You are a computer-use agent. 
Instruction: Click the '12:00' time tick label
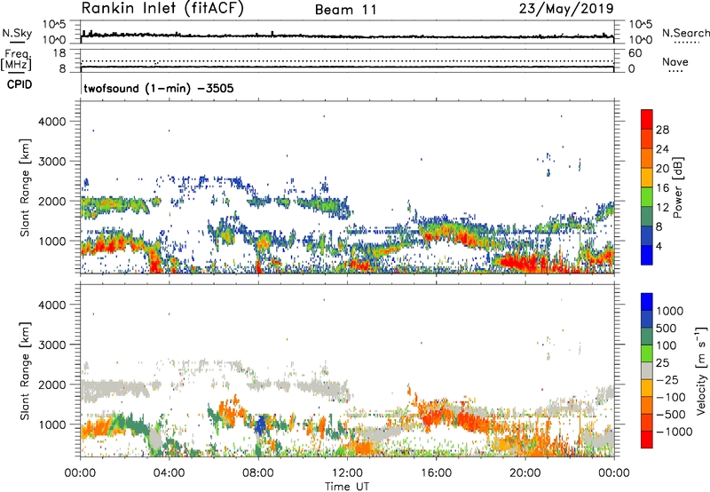click(x=347, y=473)
